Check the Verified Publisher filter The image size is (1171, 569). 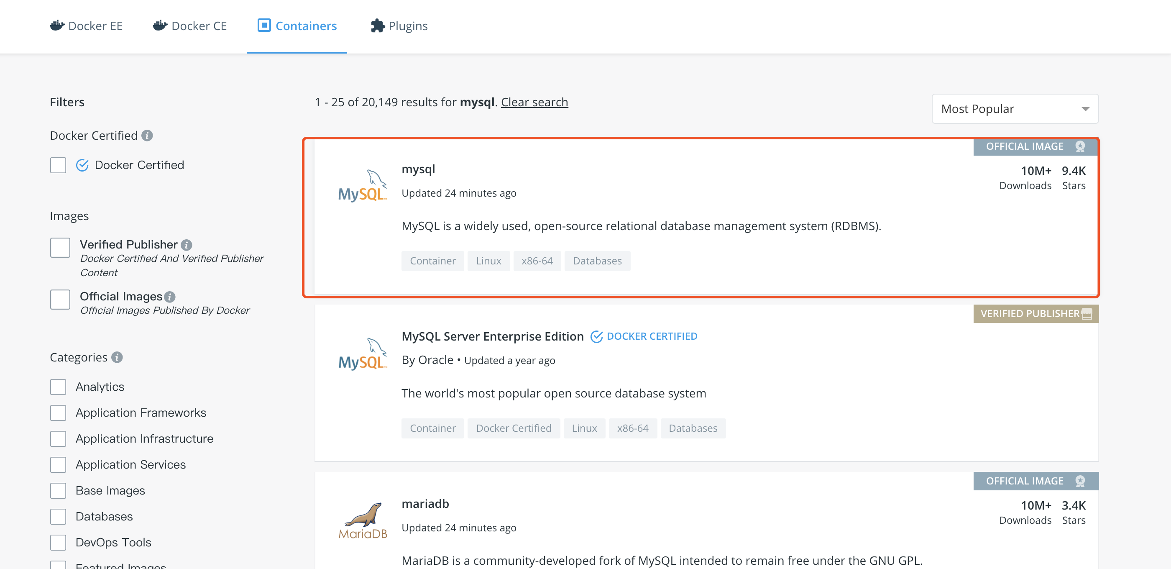pyautogui.click(x=60, y=248)
